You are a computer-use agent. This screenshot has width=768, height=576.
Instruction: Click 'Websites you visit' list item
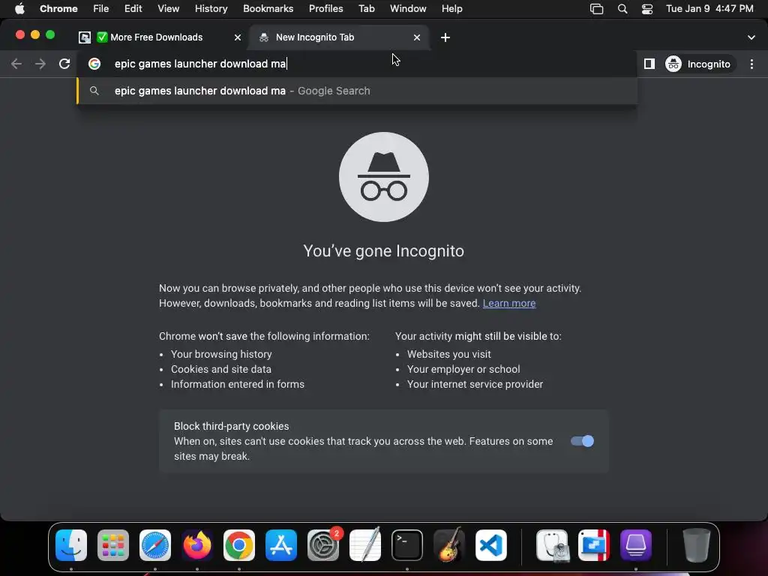448,354
